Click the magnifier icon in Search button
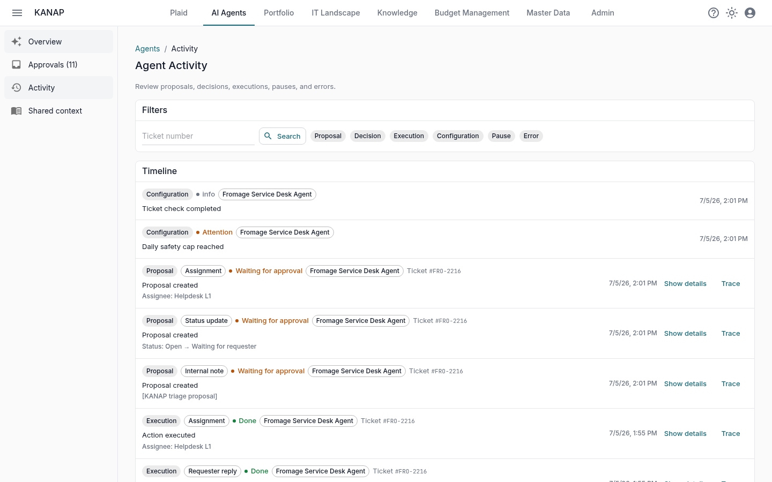772x482 pixels. coord(268,136)
